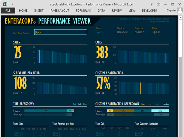Click the Hold legend label

(x=80, y=104)
